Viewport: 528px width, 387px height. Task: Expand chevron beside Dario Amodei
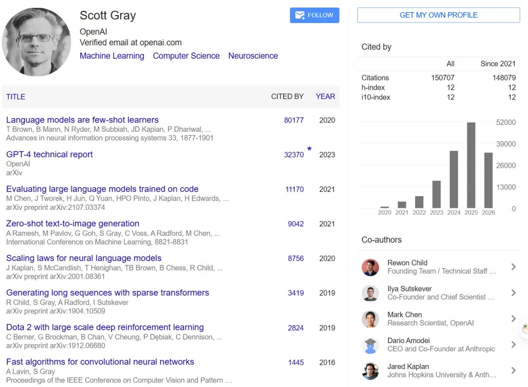click(513, 345)
